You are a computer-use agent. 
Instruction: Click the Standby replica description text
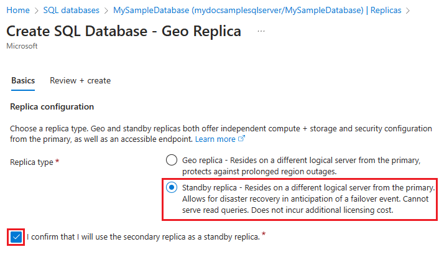tap(308, 199)
